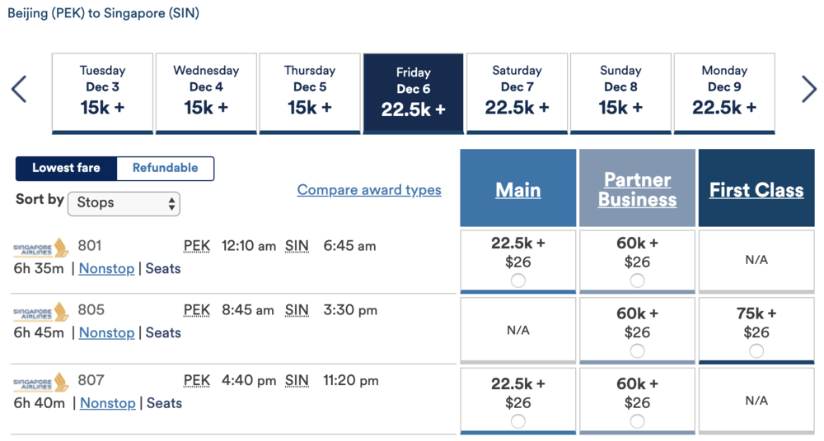
Task: Select the Lowest fare option
Action: (66, 168)
